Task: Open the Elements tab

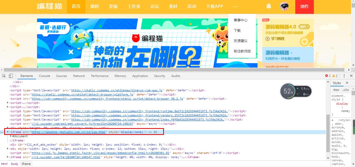Action: (27, 76)
